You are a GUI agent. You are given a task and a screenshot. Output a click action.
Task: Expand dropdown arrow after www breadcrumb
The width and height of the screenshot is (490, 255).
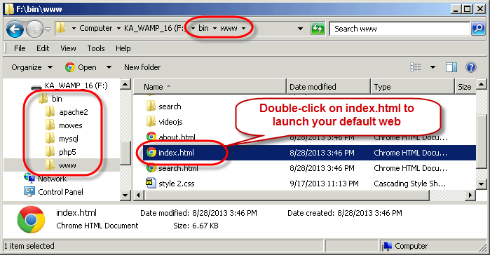[x=243, y=29]
